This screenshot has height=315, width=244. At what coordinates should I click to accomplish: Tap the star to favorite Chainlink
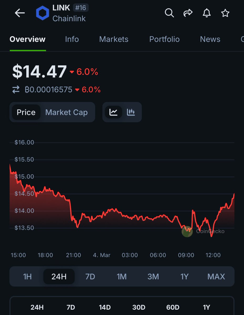[x=225, y=13]
